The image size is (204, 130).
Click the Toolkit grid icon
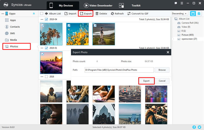click(121, 5)
